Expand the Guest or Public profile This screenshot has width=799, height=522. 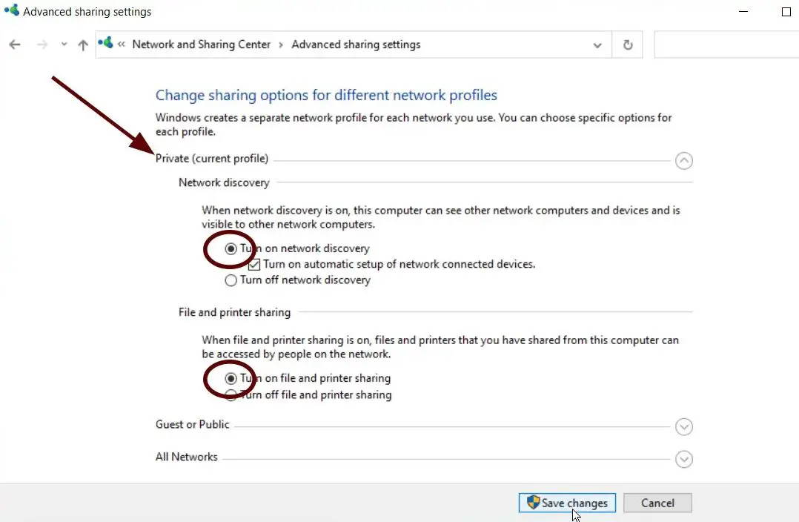[684, 427]
